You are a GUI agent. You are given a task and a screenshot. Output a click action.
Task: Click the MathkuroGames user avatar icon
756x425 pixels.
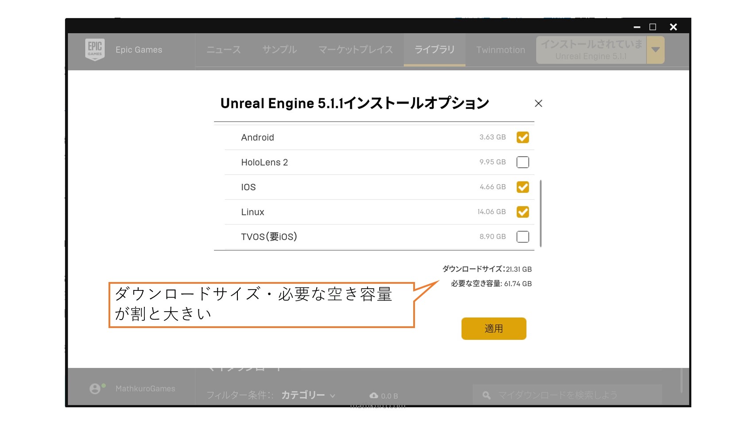(95, 389)
